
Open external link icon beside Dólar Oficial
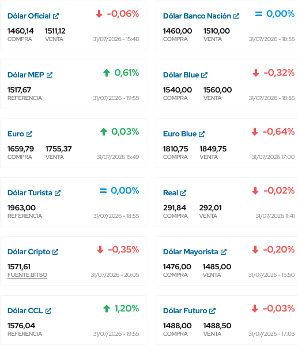tap(56, 16)
